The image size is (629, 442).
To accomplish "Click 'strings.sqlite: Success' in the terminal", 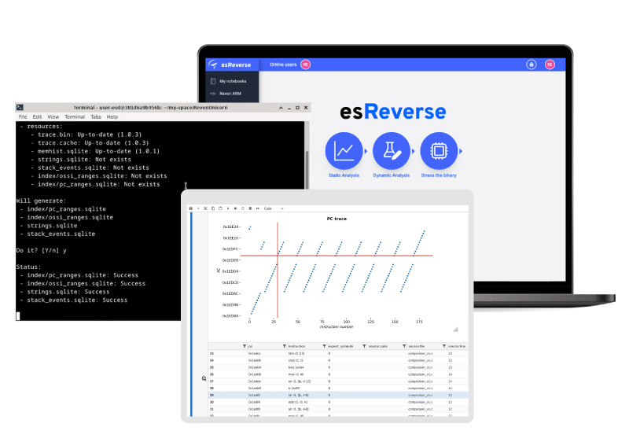I will (68, 292).
